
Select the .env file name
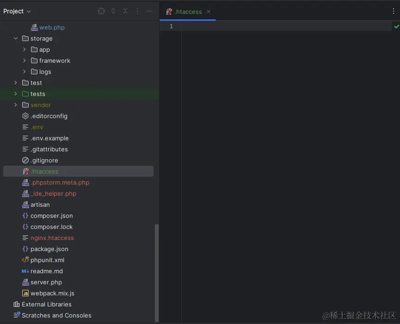click(x=37, y=127)
